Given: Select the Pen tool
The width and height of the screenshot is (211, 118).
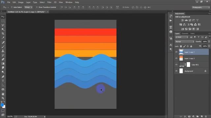Looking at the screenshot, I should tap(3, 77).
